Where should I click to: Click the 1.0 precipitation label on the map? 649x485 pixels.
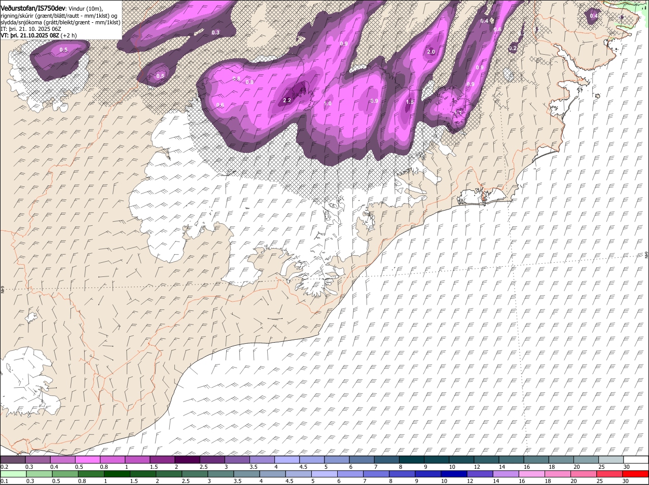coord(328,104)
